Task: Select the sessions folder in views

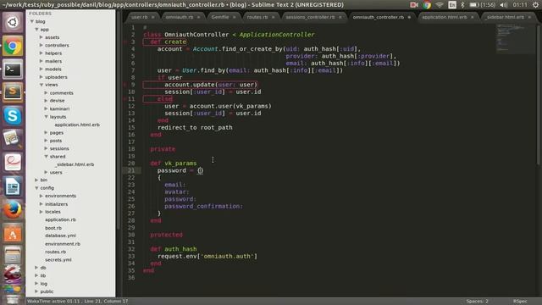Action: pyautogui.click(x=59, y=148)
